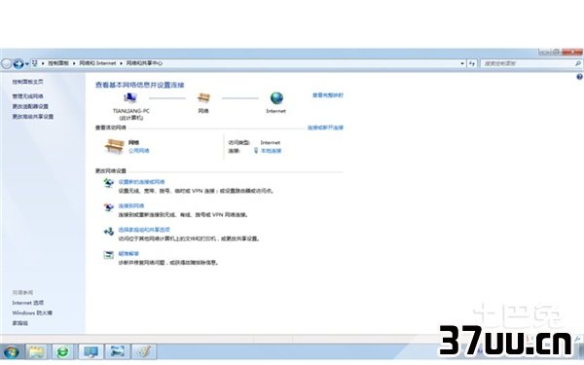Open Windows 防火墙 in the sidebar
Screen dimensions: 584x365
coord(32,312)
